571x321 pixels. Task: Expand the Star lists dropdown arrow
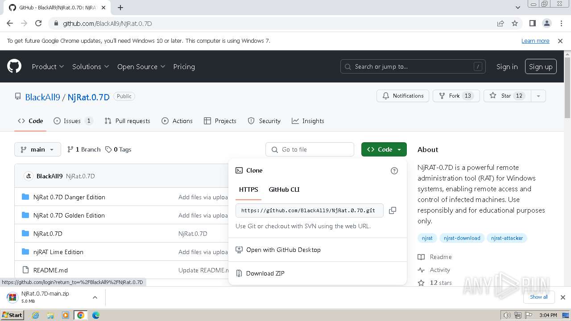(538, 96)
